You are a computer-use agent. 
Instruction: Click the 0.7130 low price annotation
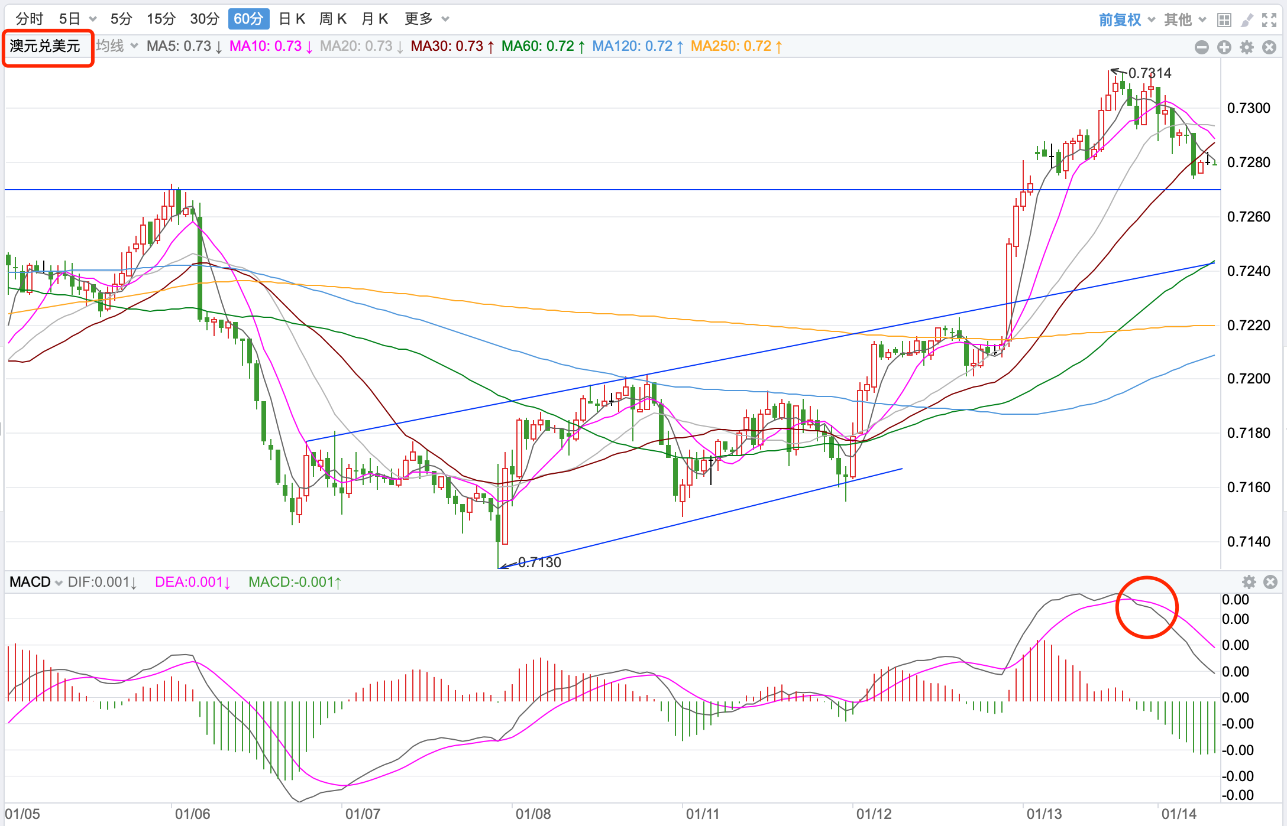click(x=539, y=562)
